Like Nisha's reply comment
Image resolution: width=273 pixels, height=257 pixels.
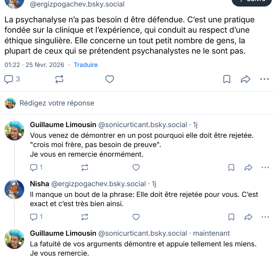coord(136,217)
